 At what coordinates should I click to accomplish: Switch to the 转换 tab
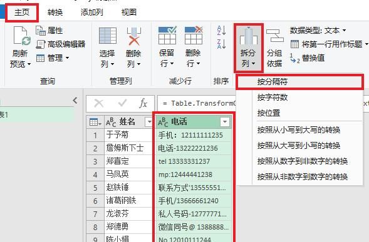[x=55, y=13]
